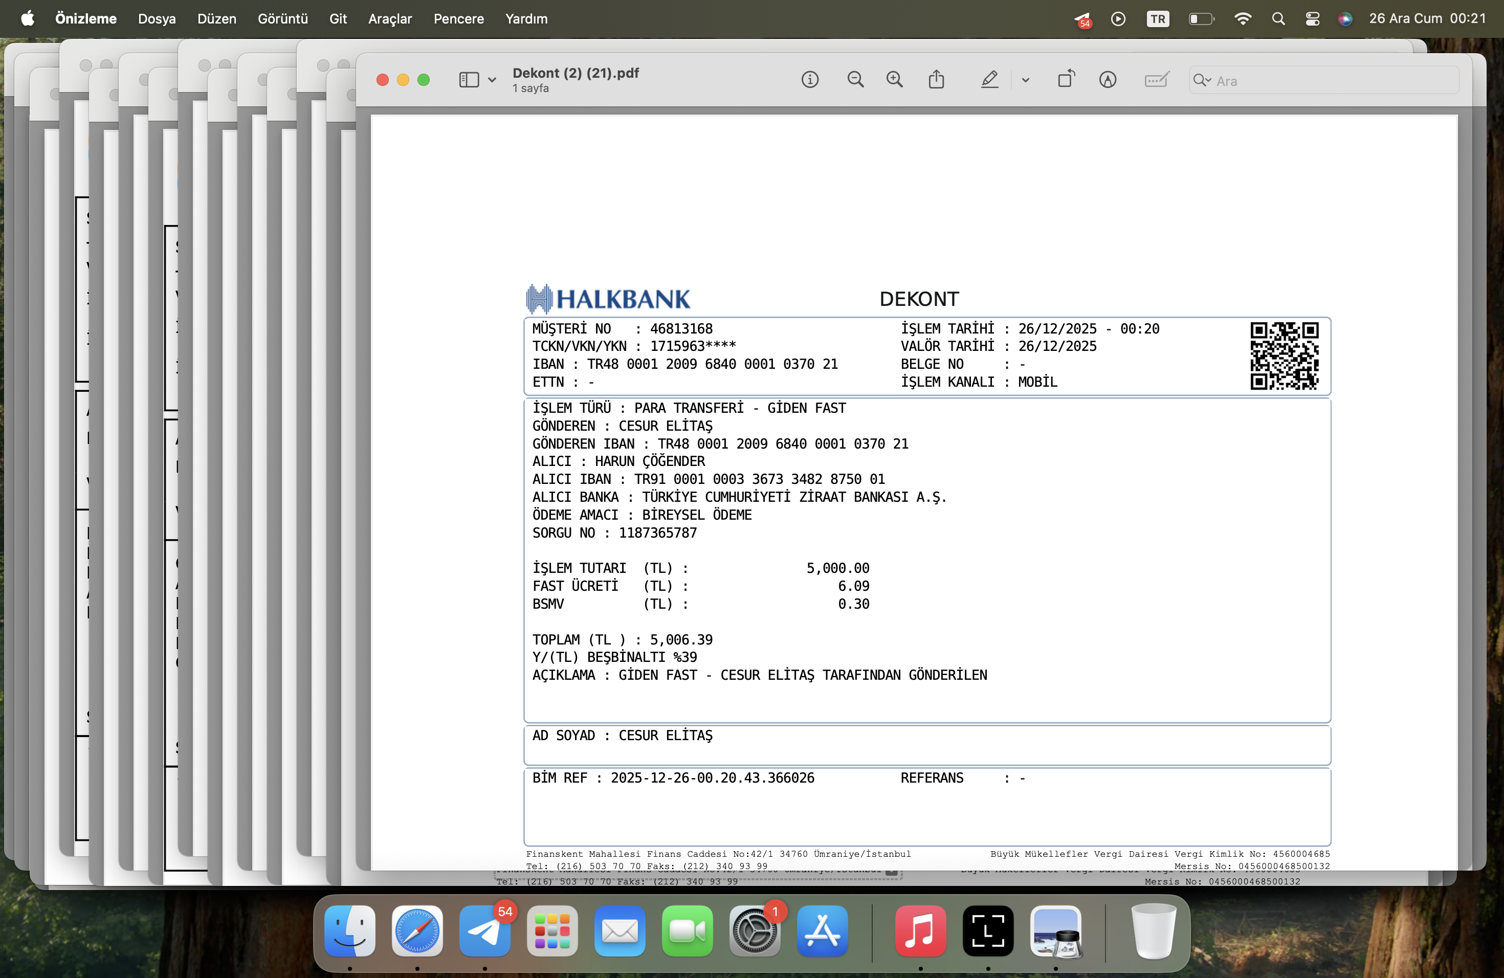Click the Form filling toolbar icon
The width and height of the screenshot is (1504, 978).
1157,80
